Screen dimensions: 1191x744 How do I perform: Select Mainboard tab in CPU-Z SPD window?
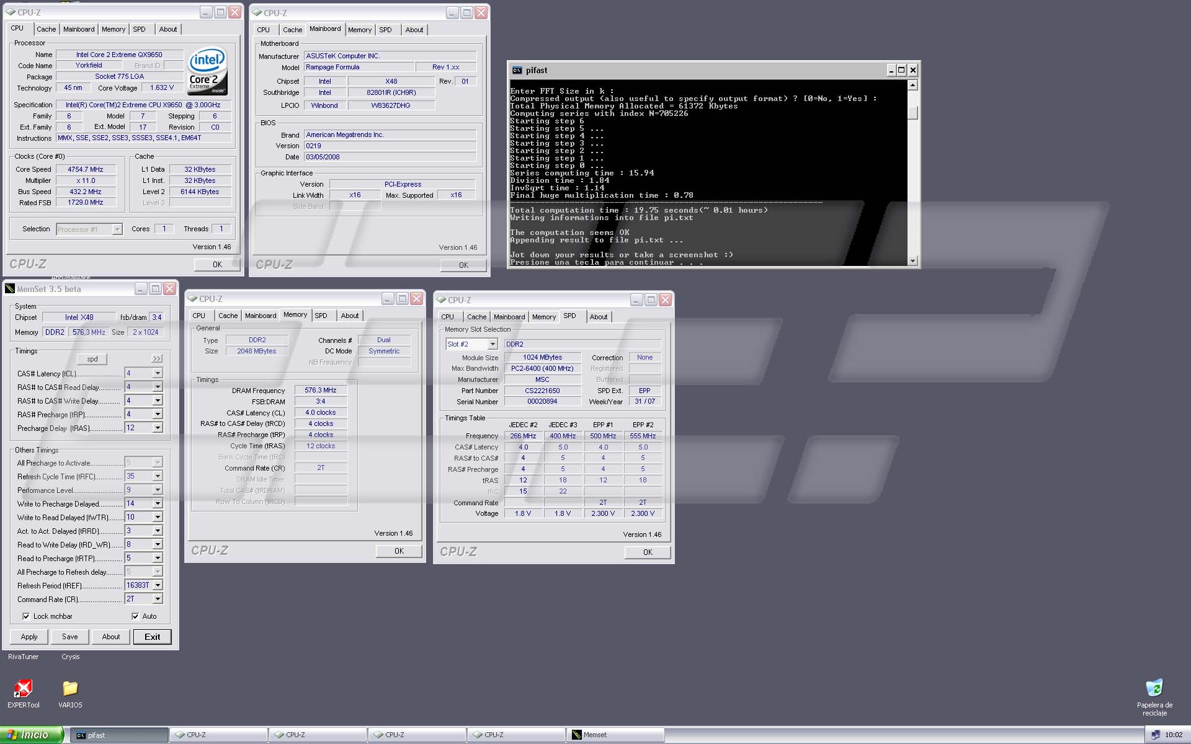click(509, 317)
